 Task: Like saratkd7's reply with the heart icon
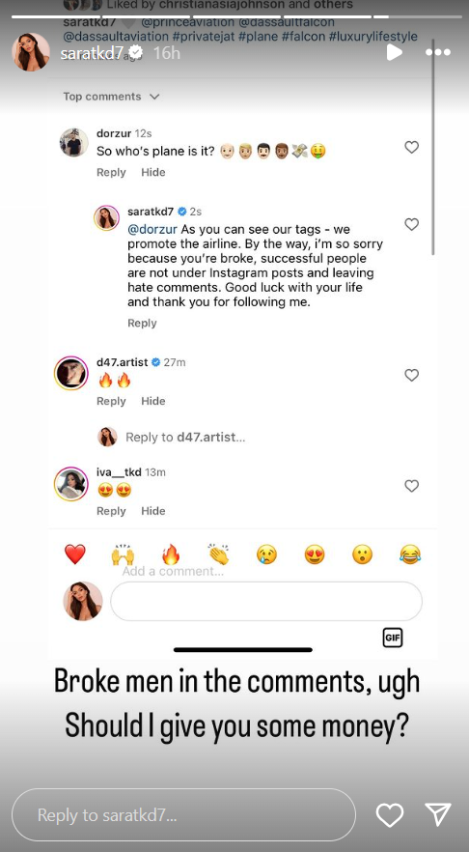pyautogui.click(x=412, y=224)
